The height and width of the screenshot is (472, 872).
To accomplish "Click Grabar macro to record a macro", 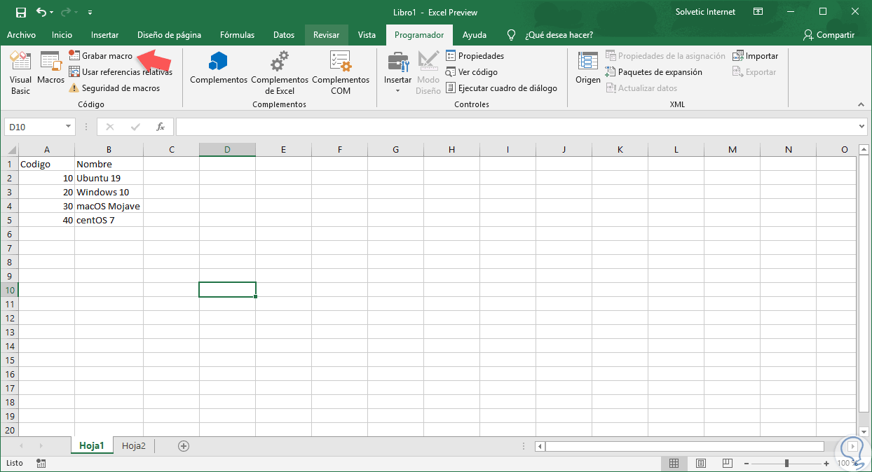I will [x=101, y=55].
